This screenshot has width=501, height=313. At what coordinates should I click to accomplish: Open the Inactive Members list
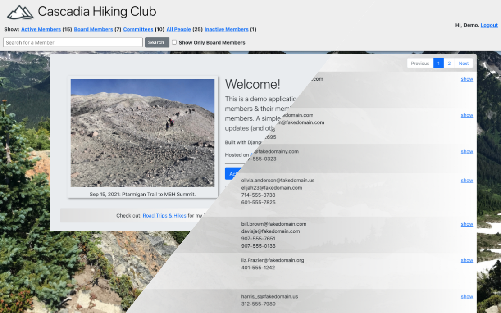click(x=227, y=29)
